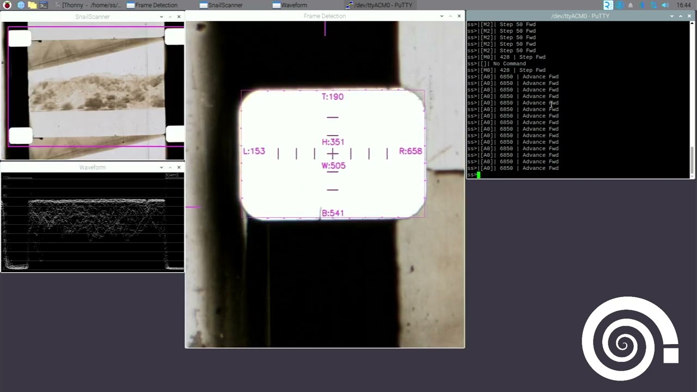The height and width of the screenshot is (392, 697).
Task: Click the green cursor at the PuTTY prompt
Action: tap(479, 175)
